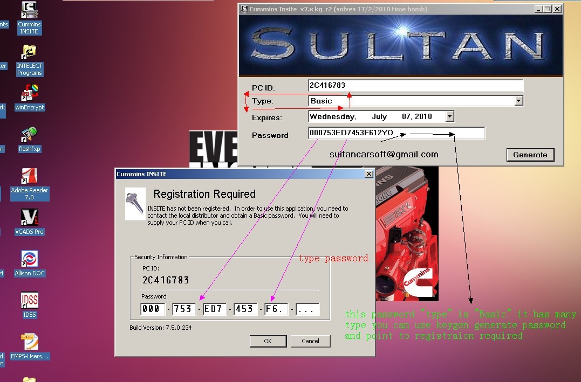Click the PC ID field in the Sultan window
Viewport: 581px width, 382px height.
(415, 85)
